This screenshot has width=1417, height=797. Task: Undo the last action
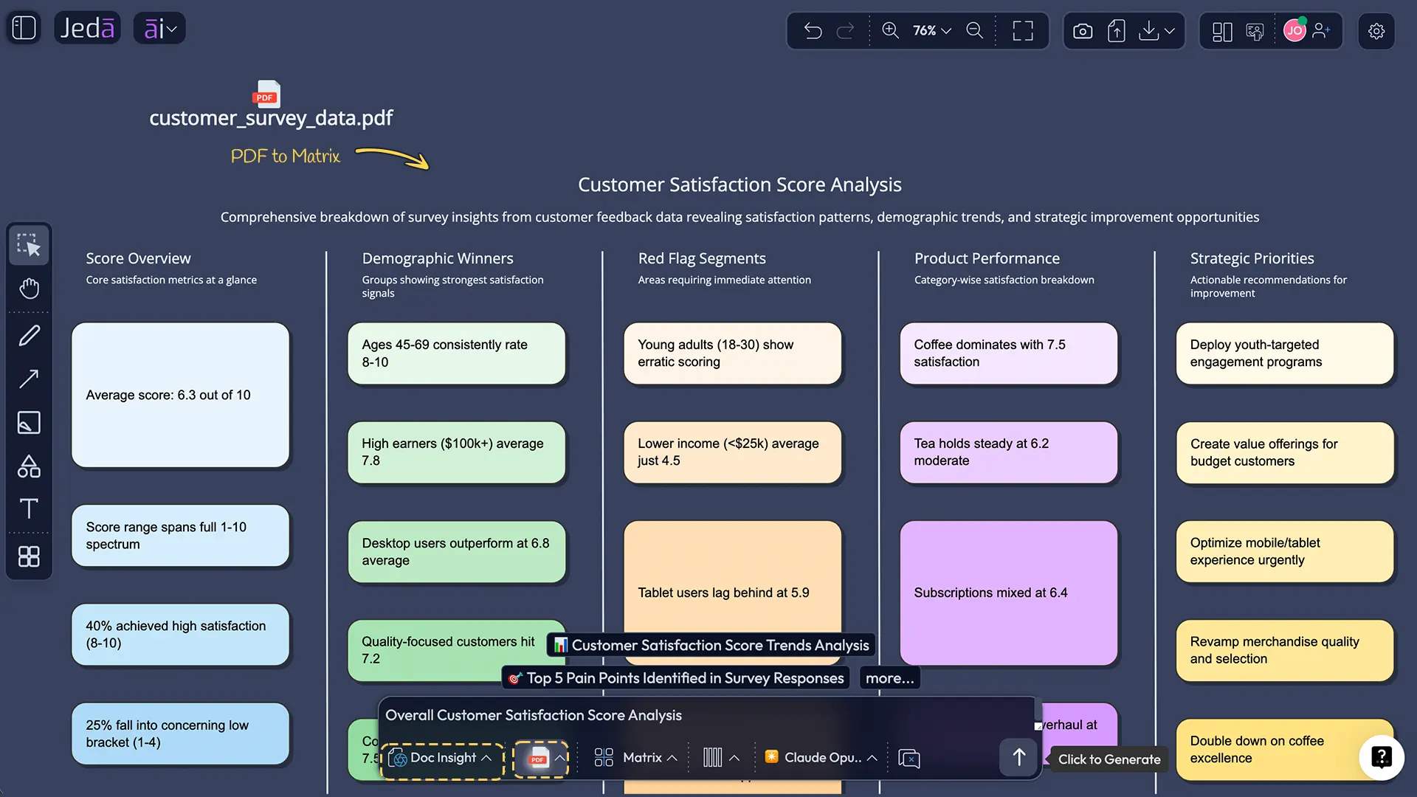pos(813,30)
